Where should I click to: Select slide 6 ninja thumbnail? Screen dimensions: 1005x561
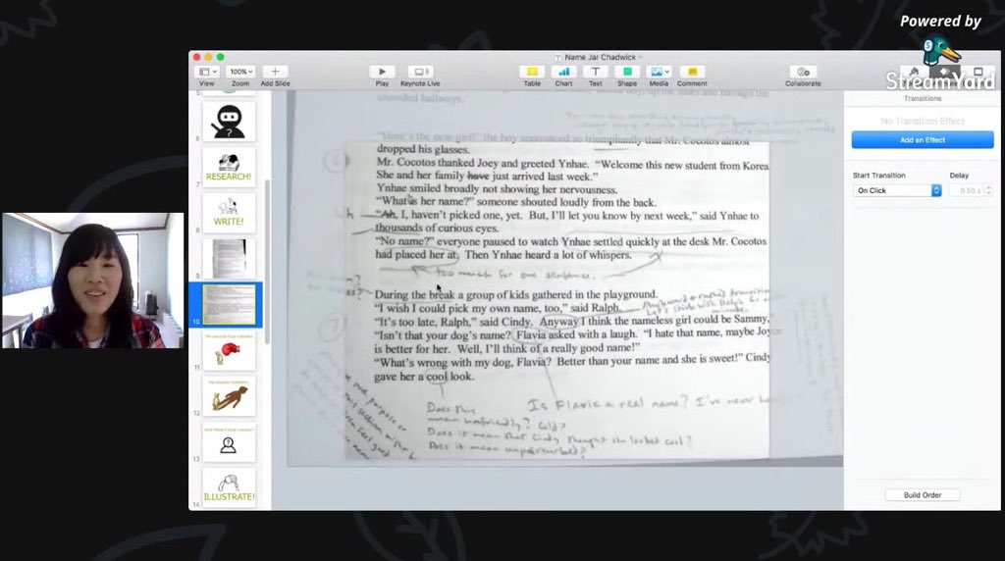[229, 121]
